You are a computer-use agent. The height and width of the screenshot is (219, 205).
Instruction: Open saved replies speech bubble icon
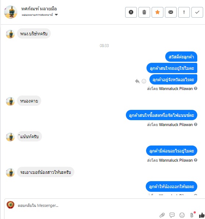[172, 215]
